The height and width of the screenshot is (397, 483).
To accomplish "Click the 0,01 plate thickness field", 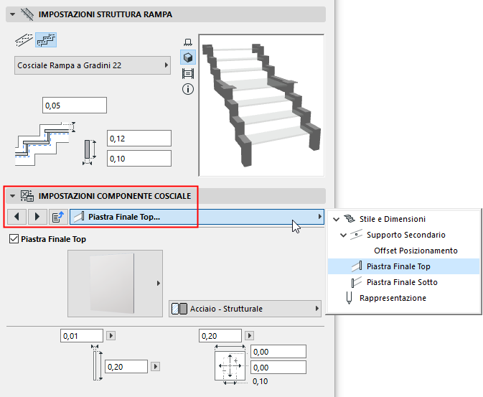I will tap(82, 336).
